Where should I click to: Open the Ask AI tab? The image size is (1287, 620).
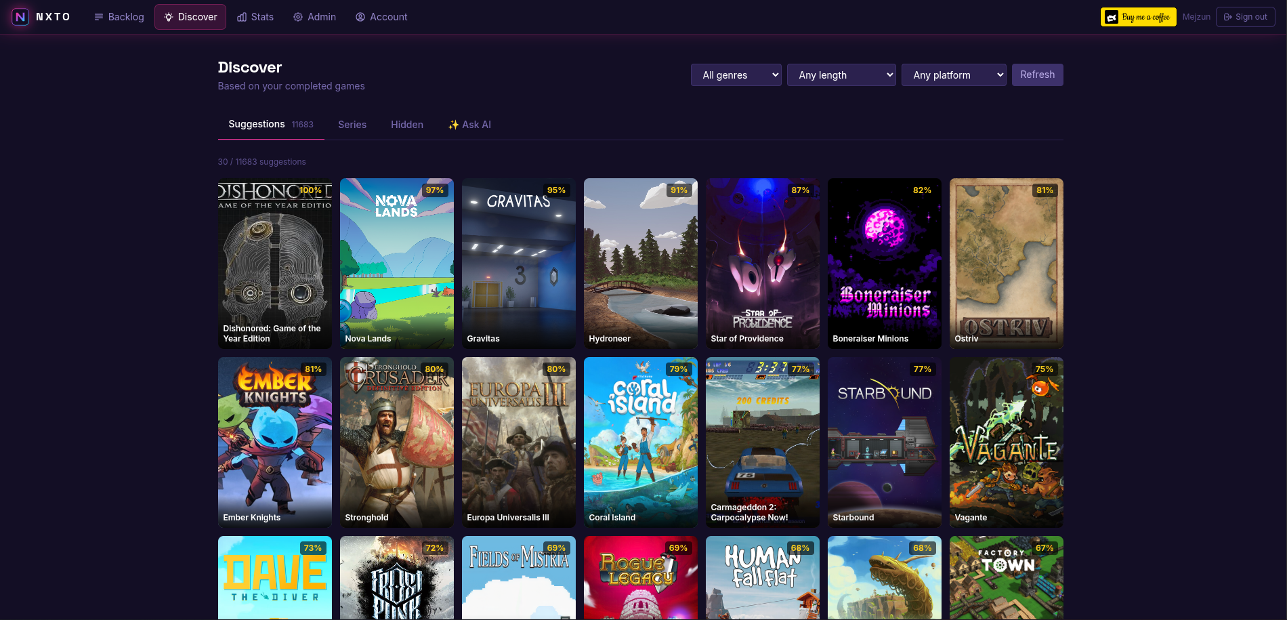(x=469, y=125)
